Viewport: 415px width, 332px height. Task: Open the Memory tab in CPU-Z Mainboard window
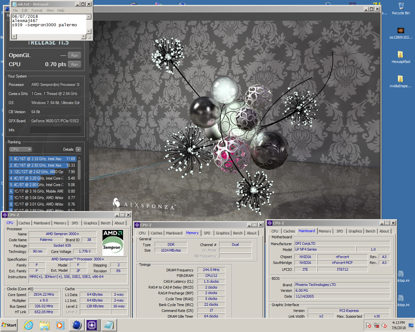click(325, 231)
